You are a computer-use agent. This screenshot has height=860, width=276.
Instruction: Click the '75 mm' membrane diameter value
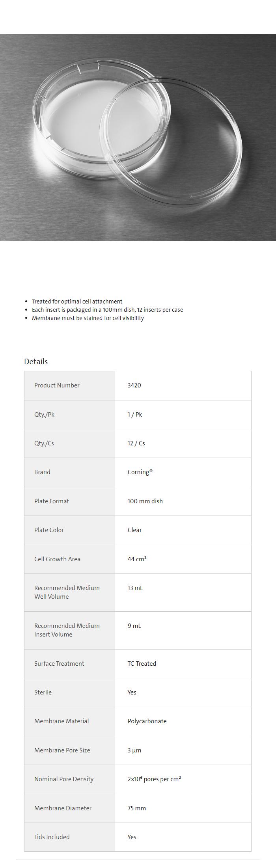pos(136,808)
